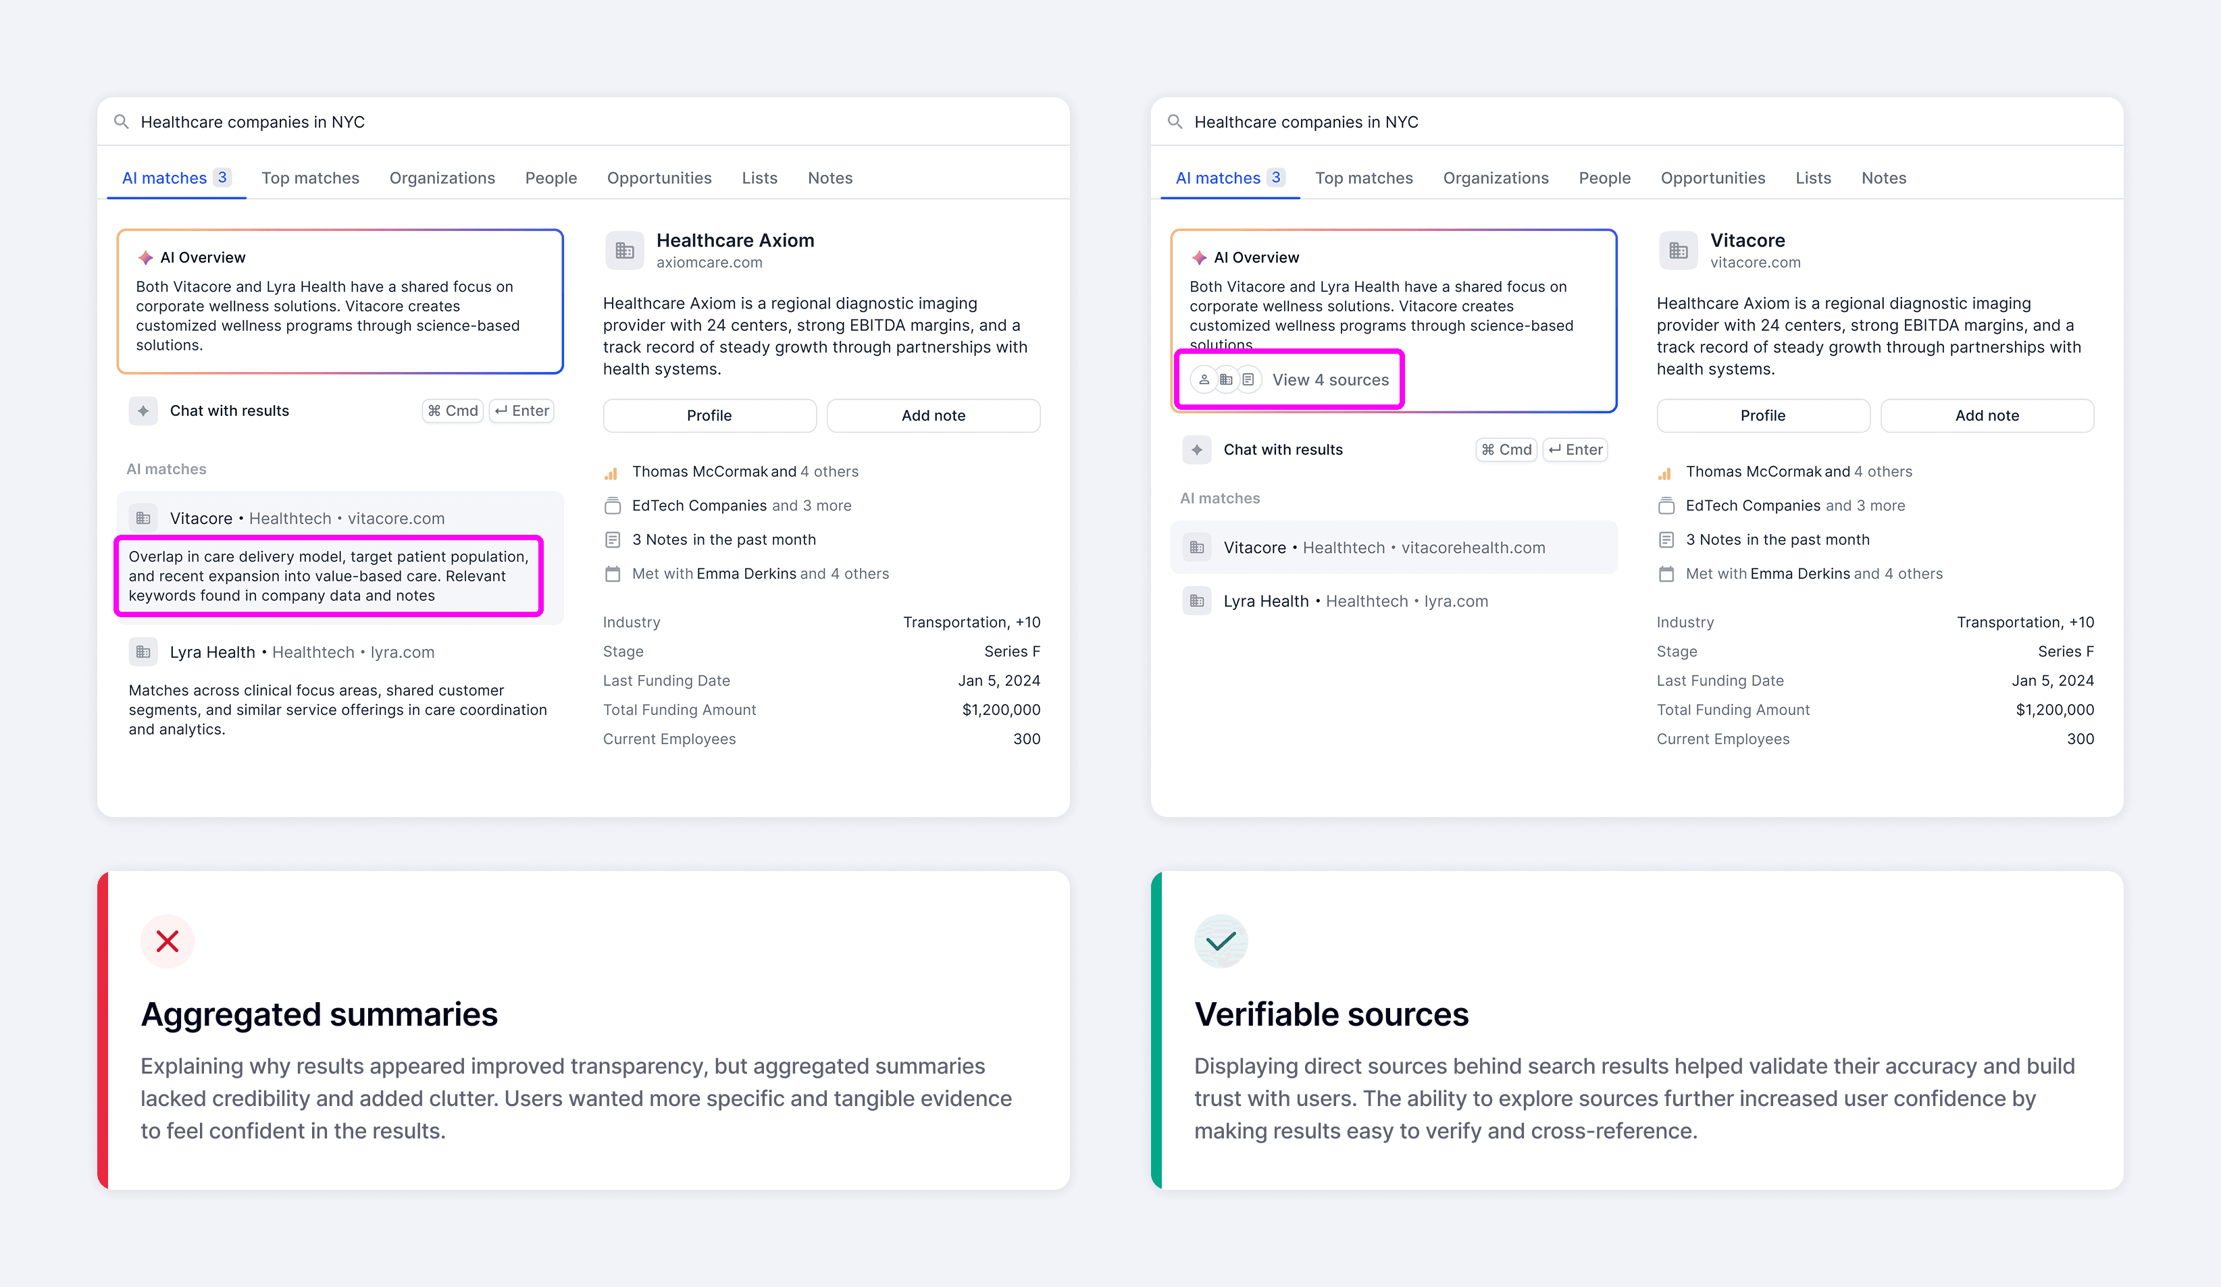This screenshot has height=1287, width=2221.
Task: Click Add note button in the right mockup
Action: tap(1987, 416)
